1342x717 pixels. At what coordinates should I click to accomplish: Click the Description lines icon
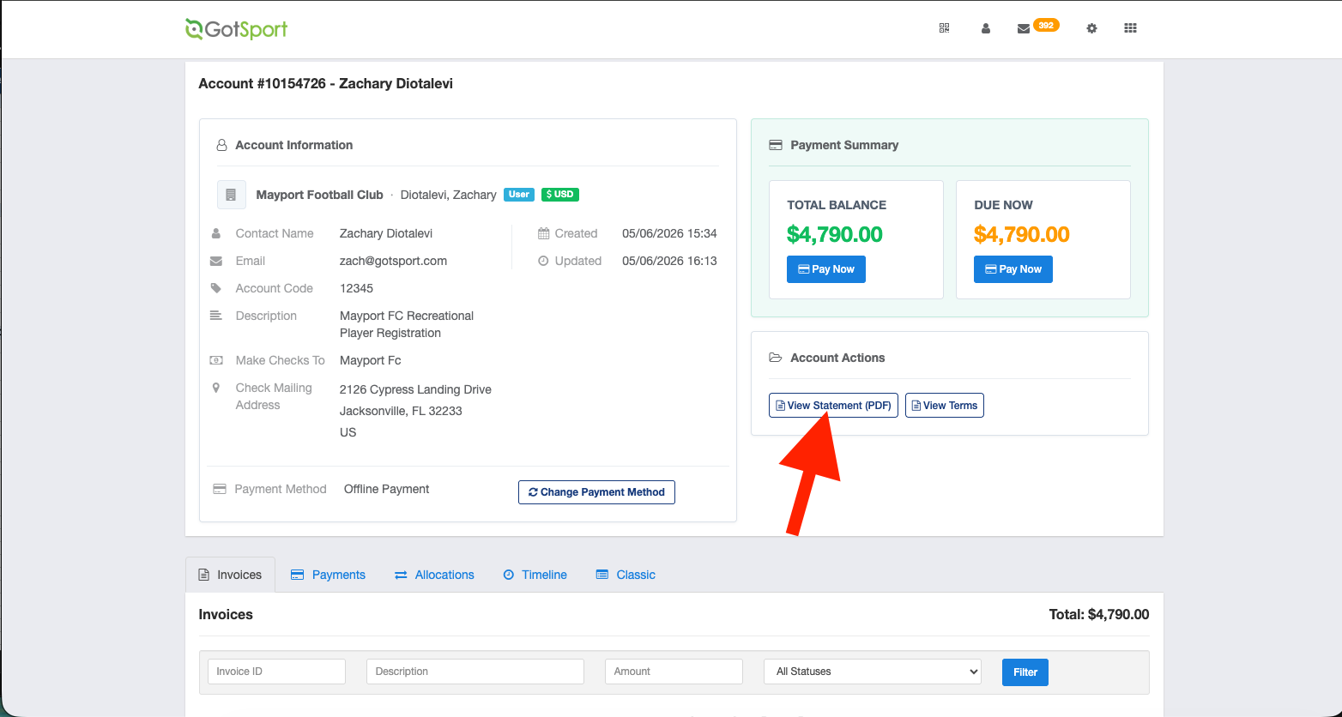pyautogui.click(x=216, y=316)
